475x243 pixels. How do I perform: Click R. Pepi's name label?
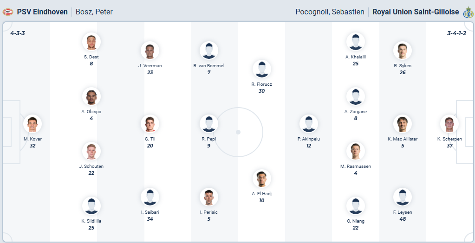click(209, 139)
